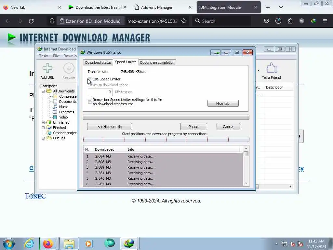This screenshot has height=250, width=333.
Task: Pause the Windows 8 ISO download
Action: click(193, 127)
